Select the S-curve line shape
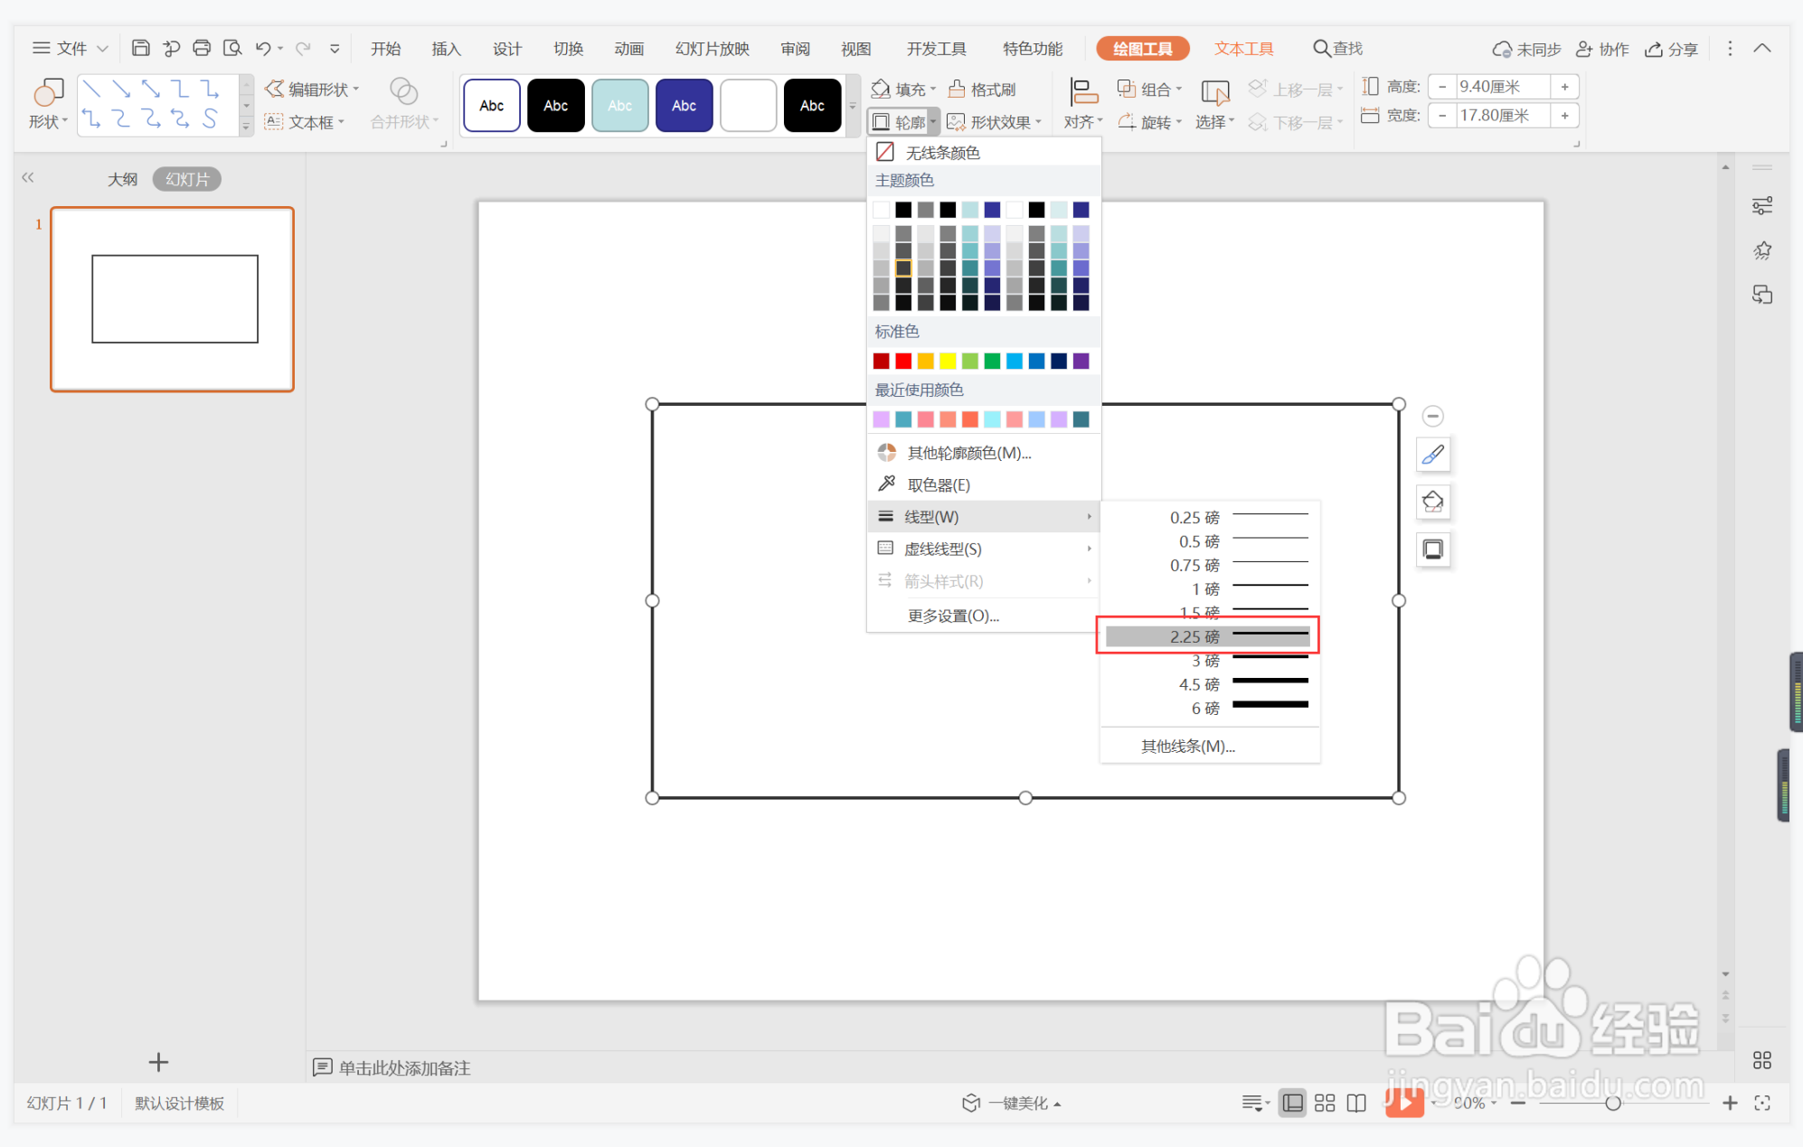The height and width of the screenshot is (1147, 1803). [x=210, y=118]
